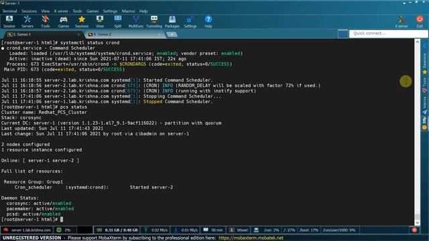Launch the Games toolbar icon
Image resolution: width=429 pixels, height=241 pixels.
64,21
